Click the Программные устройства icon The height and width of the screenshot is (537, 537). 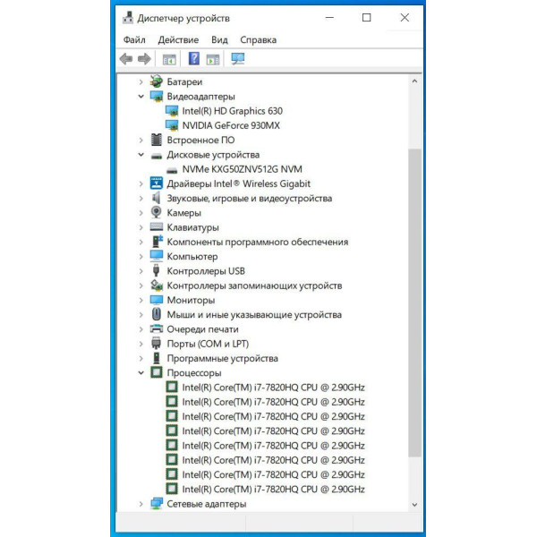(x=156, y=358)
